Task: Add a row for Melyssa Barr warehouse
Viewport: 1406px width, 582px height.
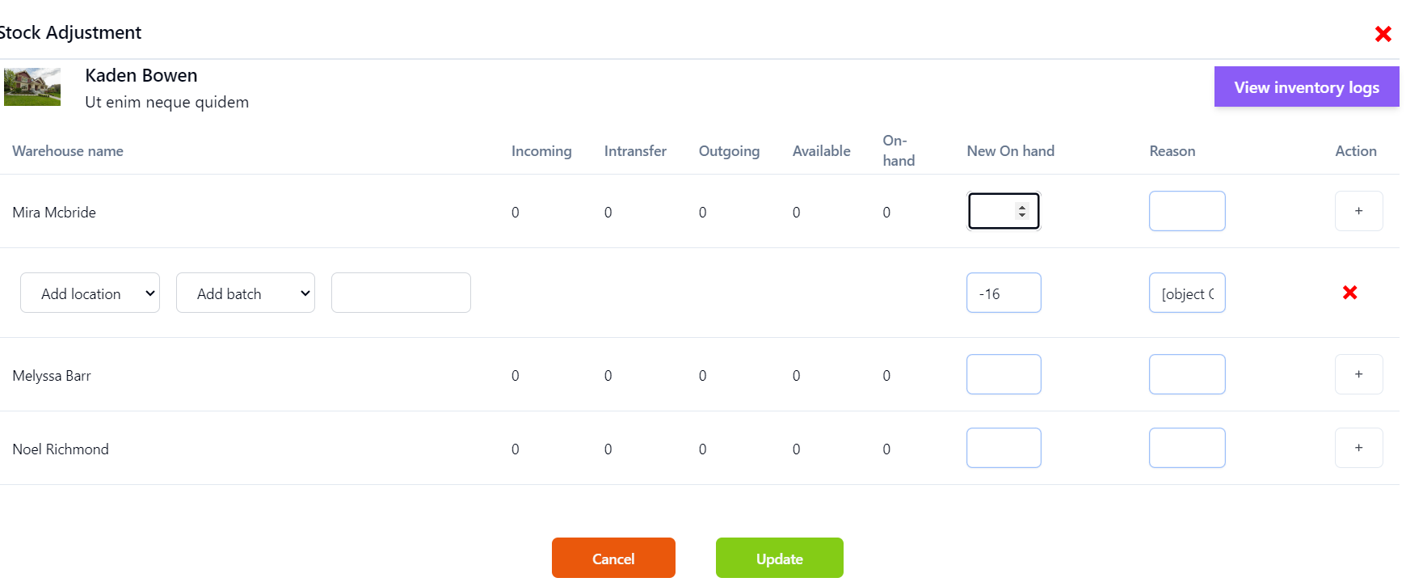Action: tap(1358, 374)
